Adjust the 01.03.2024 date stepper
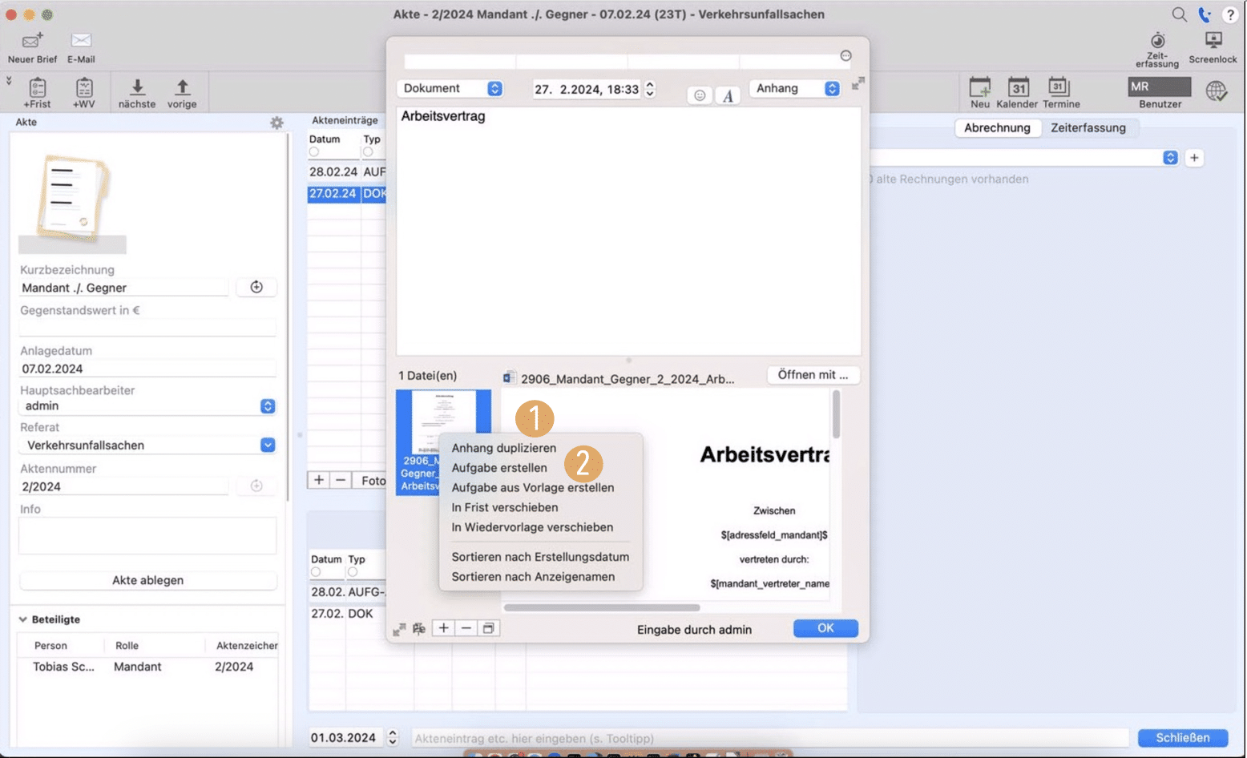 pos(393,738)
